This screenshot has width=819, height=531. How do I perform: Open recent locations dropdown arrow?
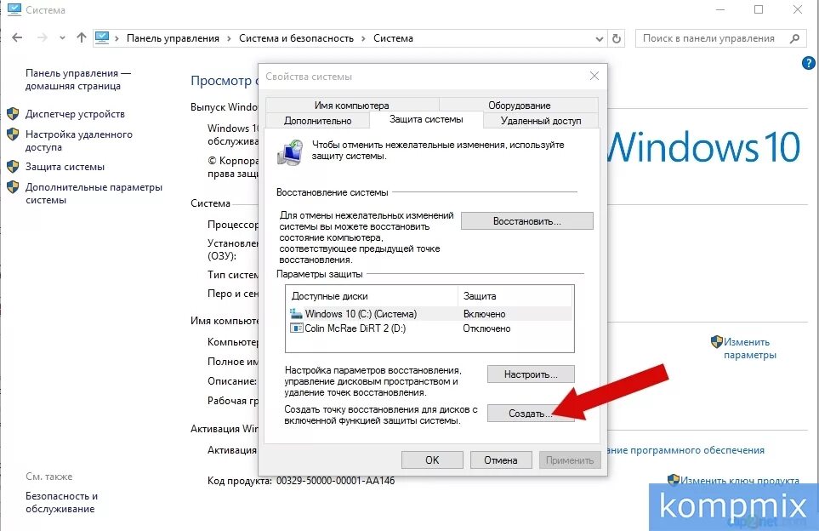pos(62,38)
